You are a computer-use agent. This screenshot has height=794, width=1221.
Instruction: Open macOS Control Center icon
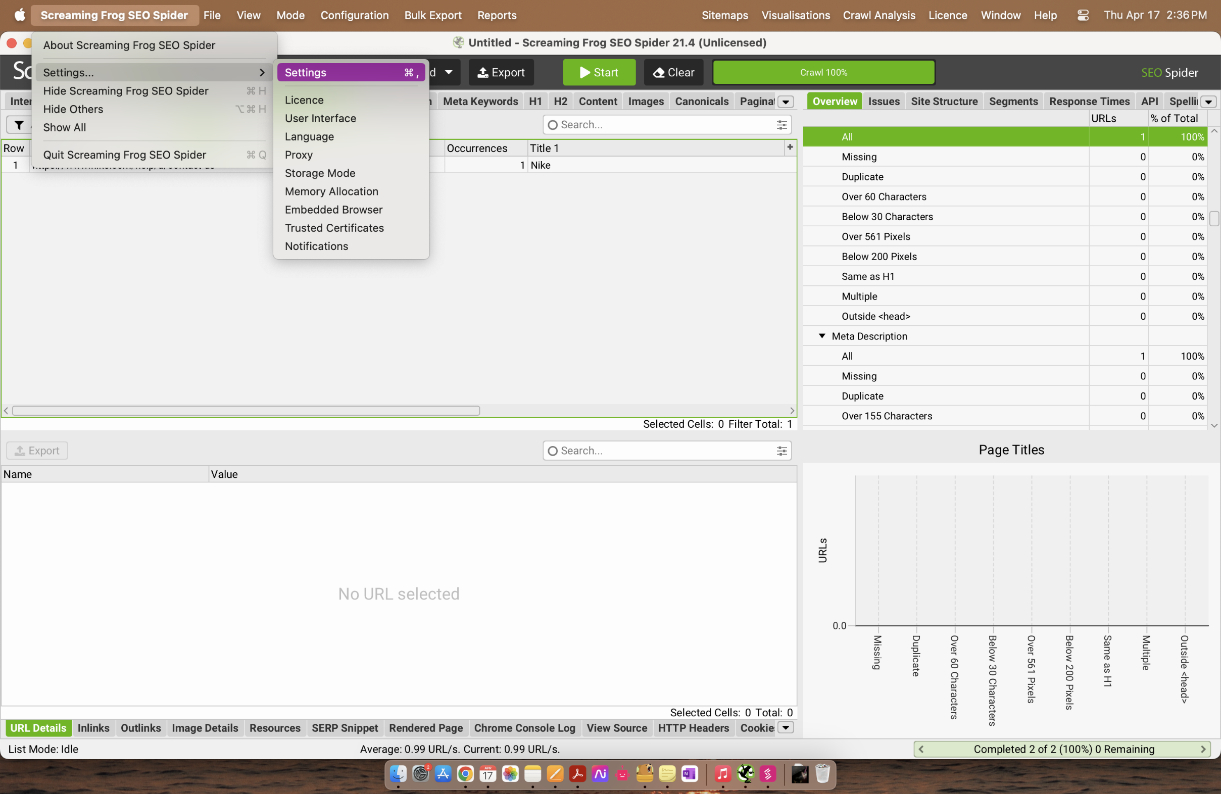pyautogui.click(x=1083, y=15)
